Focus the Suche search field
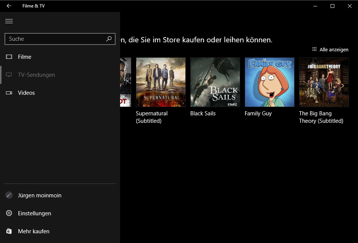This screenshot has height=243, width=358. [x=60, y=39]
